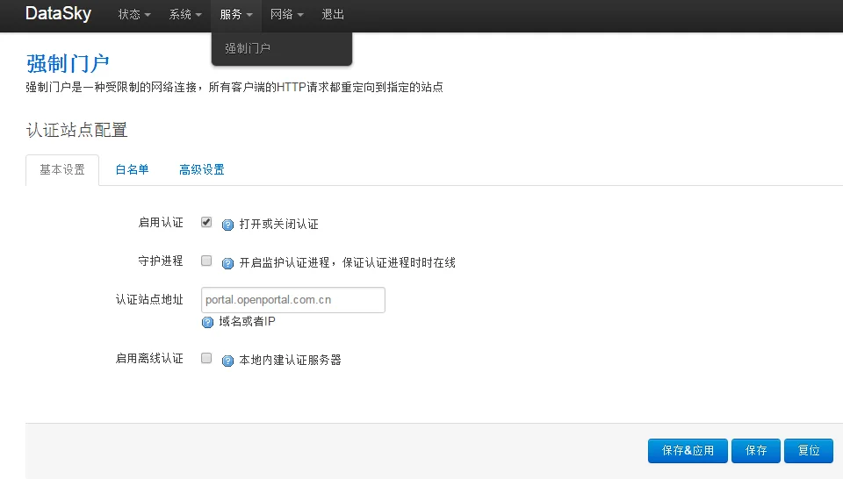Click the 复位 reset button

coord(808,450)
